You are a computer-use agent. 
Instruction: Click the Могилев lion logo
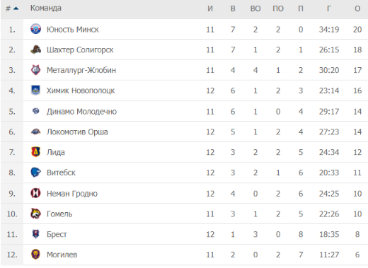point(35,254)
